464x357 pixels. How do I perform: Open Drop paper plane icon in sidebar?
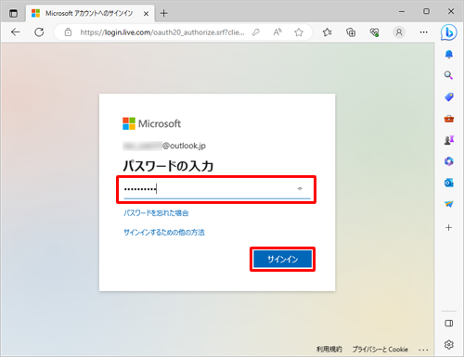click(x=449, y=204)
